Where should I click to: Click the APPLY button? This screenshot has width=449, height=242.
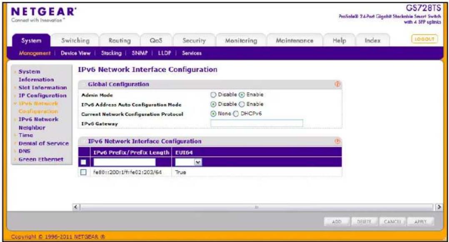point(420,222)
